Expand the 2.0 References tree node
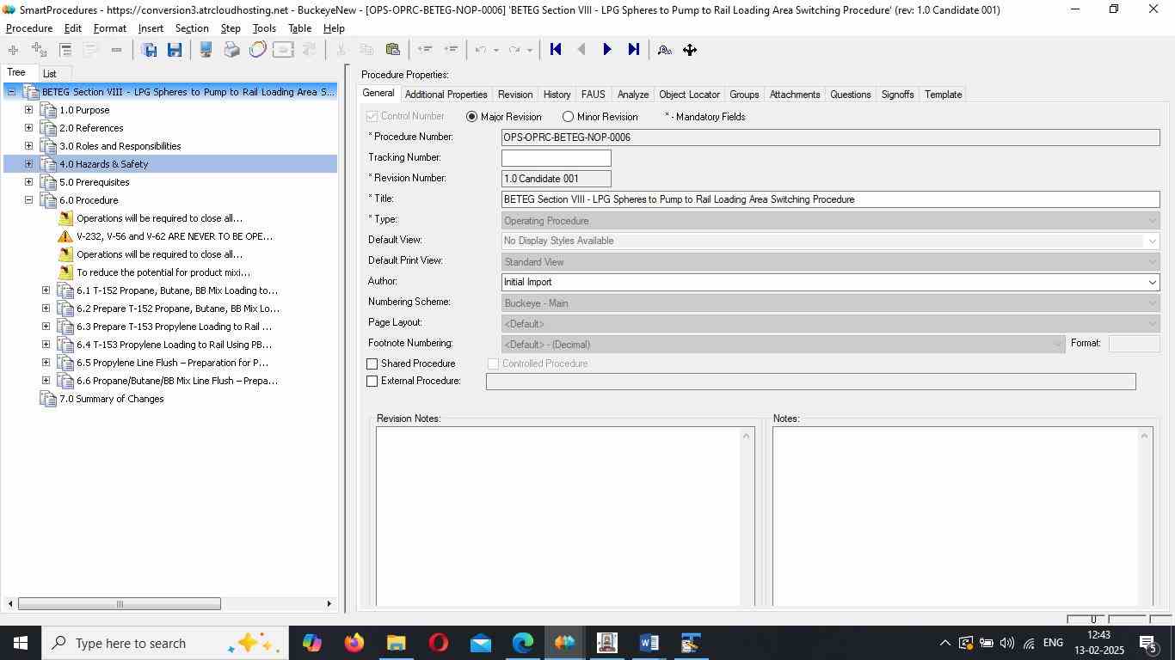The width and height of the screenshot is (1175, 660). pyautogui.click(x=28, y=128)
